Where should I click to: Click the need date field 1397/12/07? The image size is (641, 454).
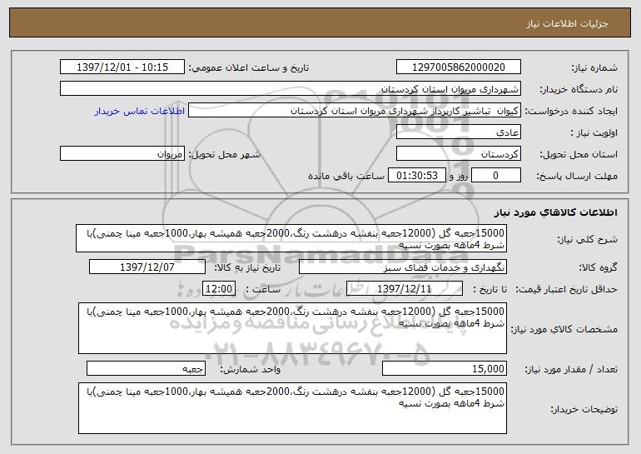[x=147, y=267]
